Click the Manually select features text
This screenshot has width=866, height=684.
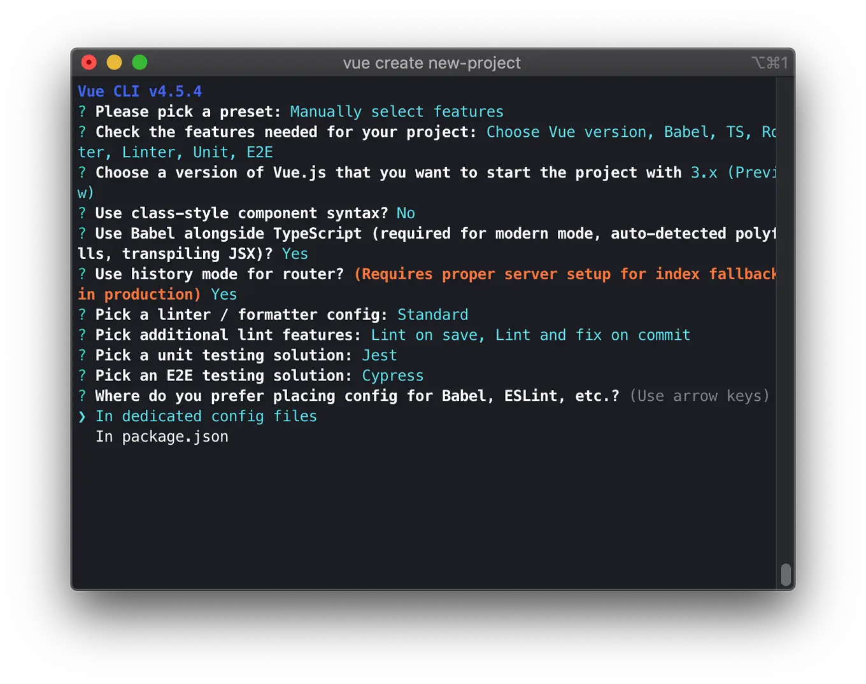[x=397, y=111]
